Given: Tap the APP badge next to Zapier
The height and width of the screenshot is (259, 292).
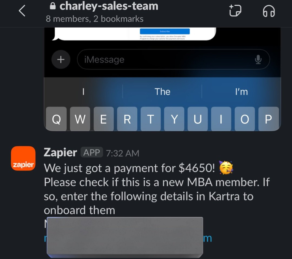Looking at the screenshot, I should point(92,152).
